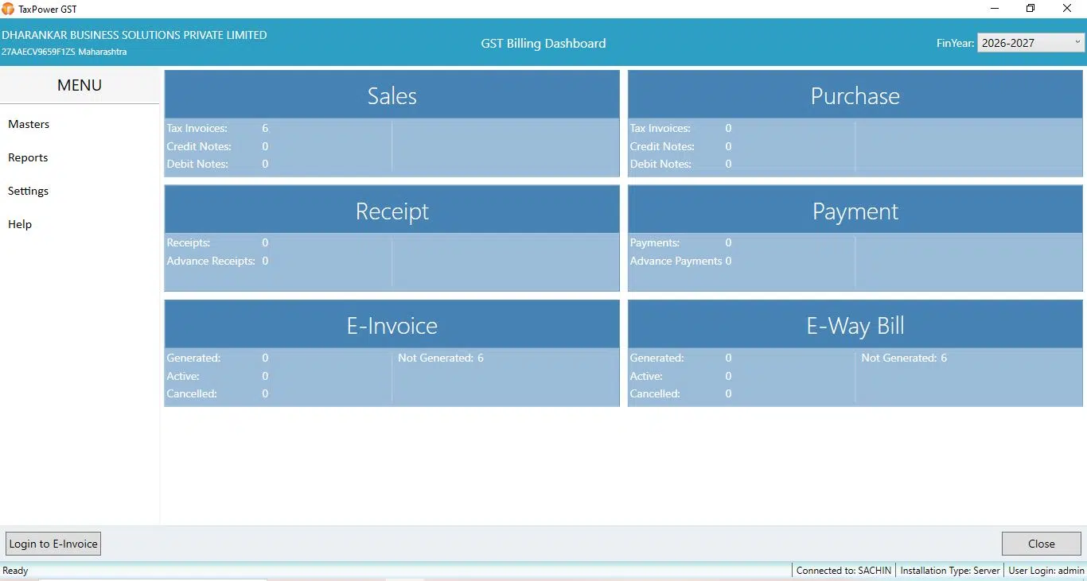This screenshot has width=1087, height=581.
Task: Click Installation Type: Server status entry
Action: tap(950, 570)
